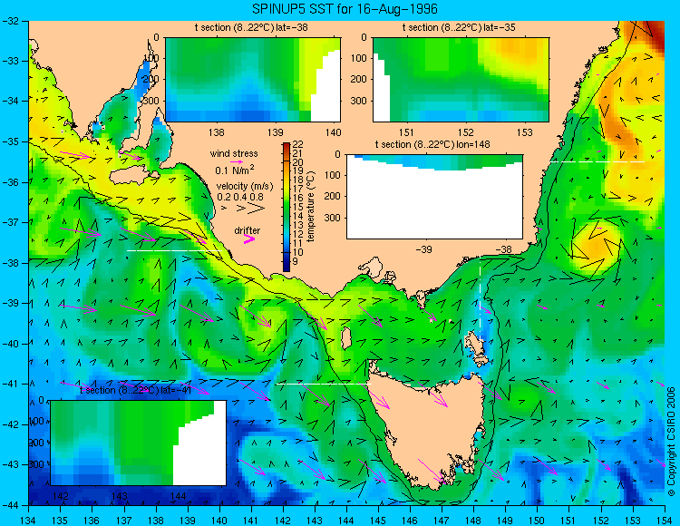This screenshot has width=680, height=526.
Task: Click the '-36' latitude tick label
Action: pyautogui.click(x=9, y=182)
